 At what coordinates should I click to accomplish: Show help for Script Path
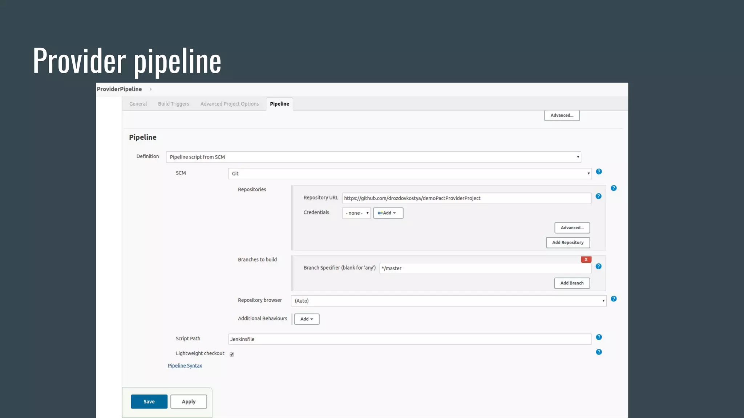pos(599,337)
